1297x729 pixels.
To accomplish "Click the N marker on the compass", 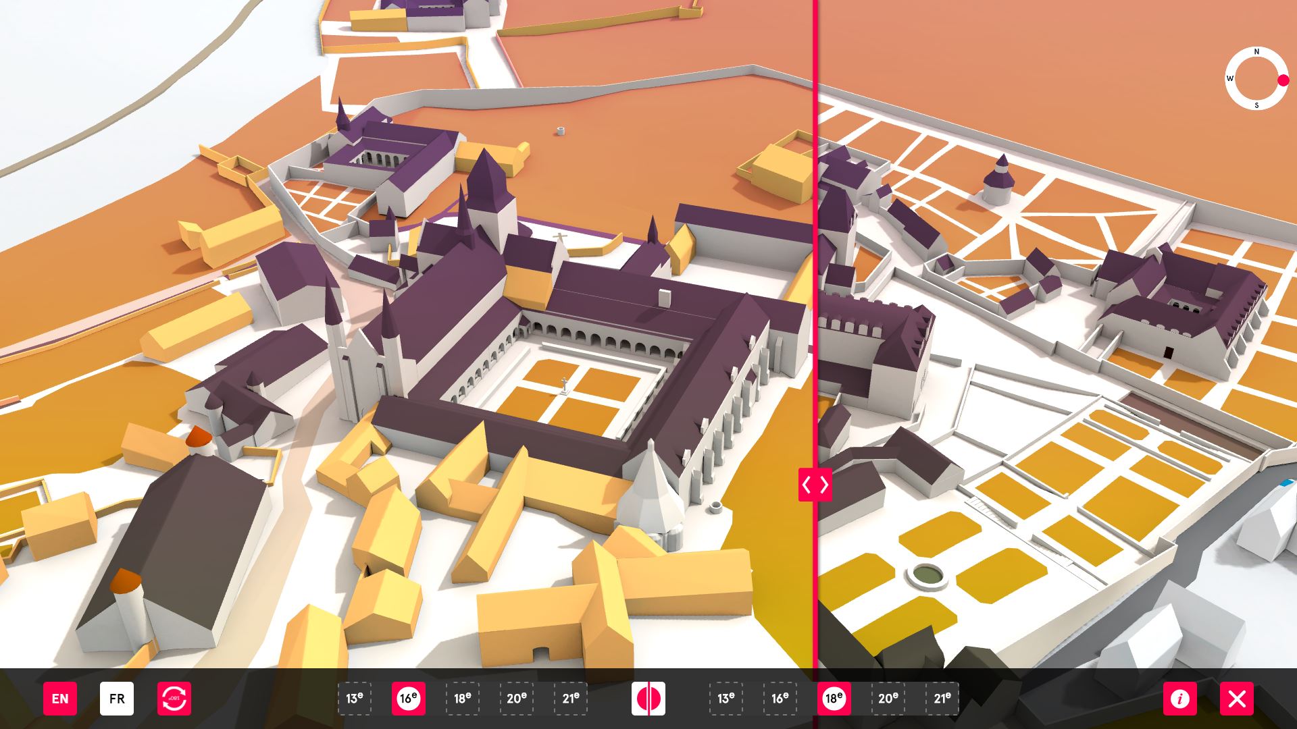I will pos(1256,52).
